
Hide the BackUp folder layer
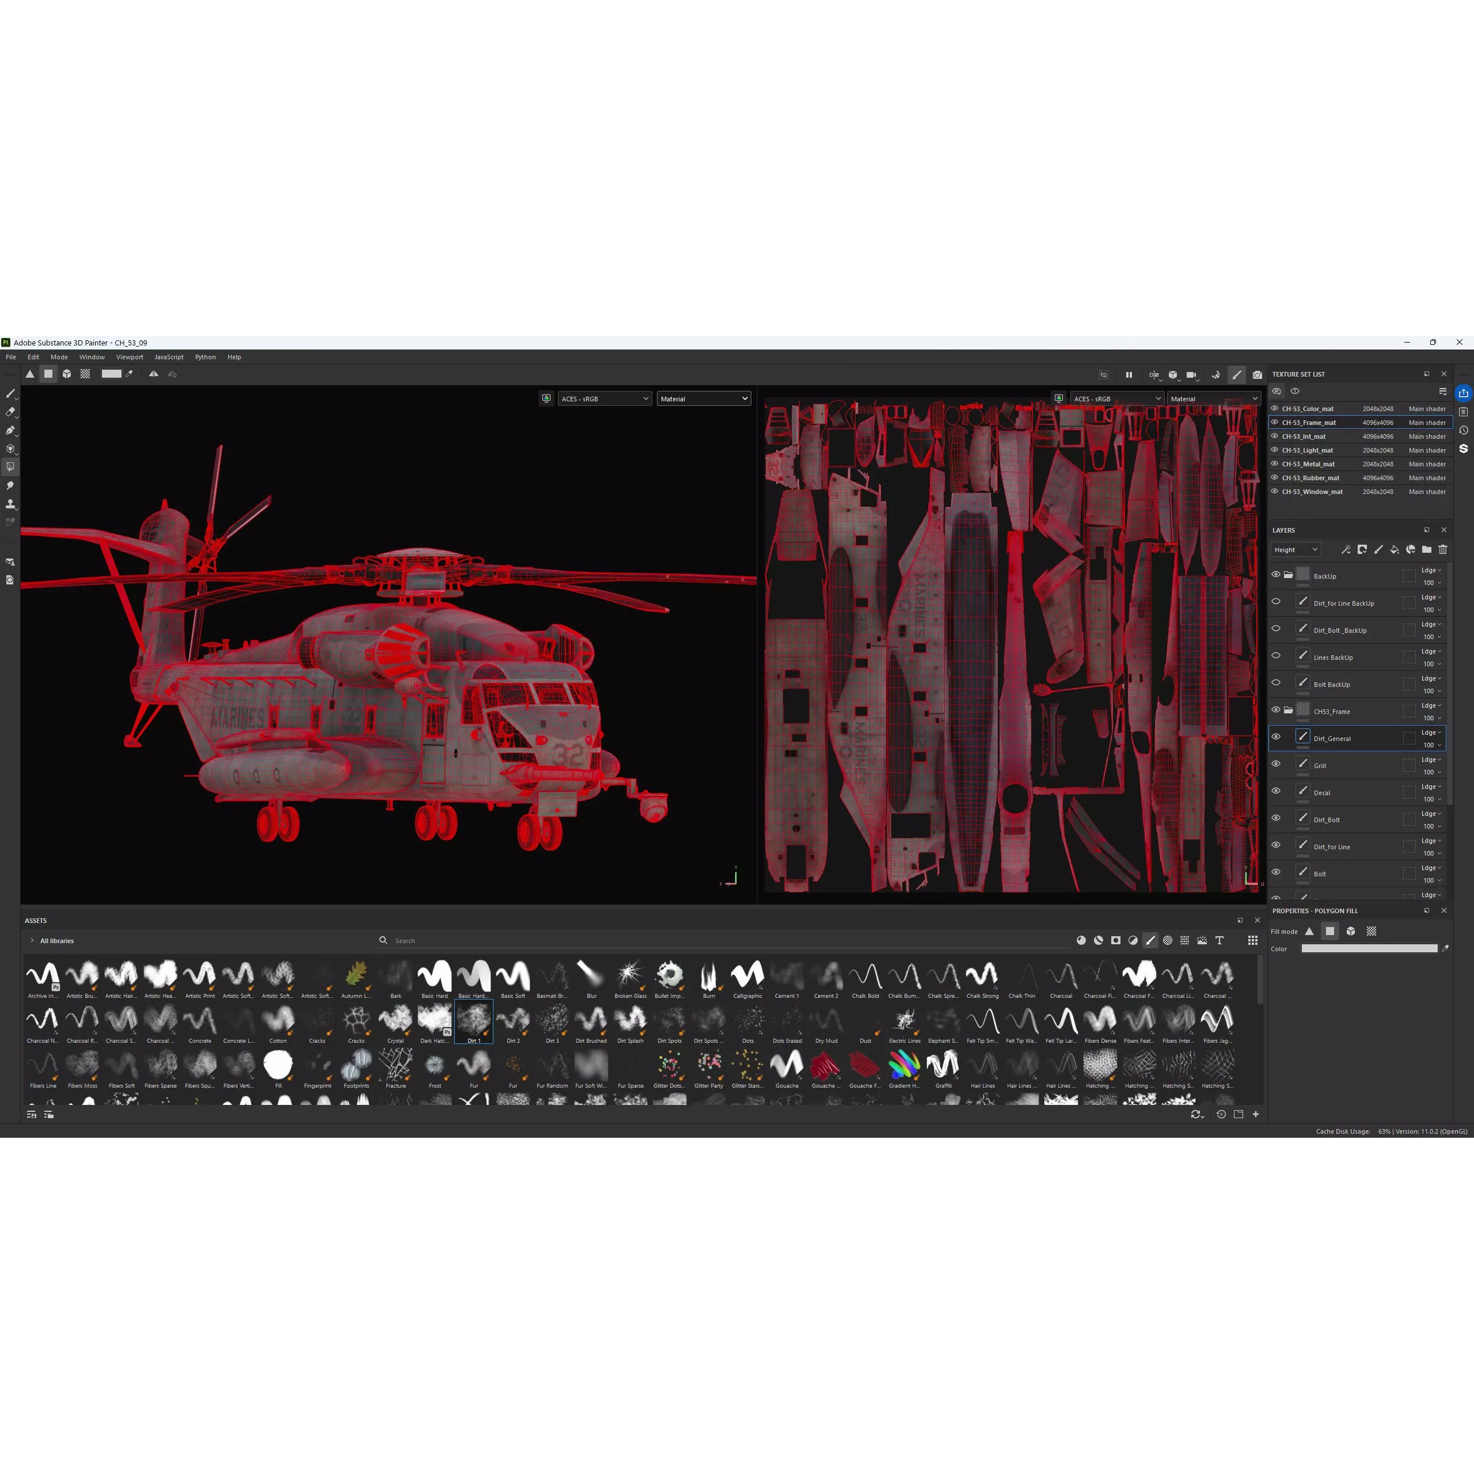pos(1275,575)
